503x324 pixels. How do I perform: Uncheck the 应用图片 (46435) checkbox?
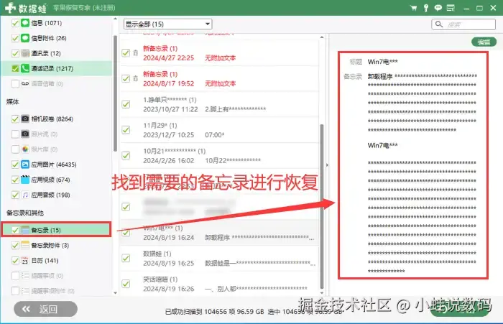pyautogui.click(x=15, y=165)
